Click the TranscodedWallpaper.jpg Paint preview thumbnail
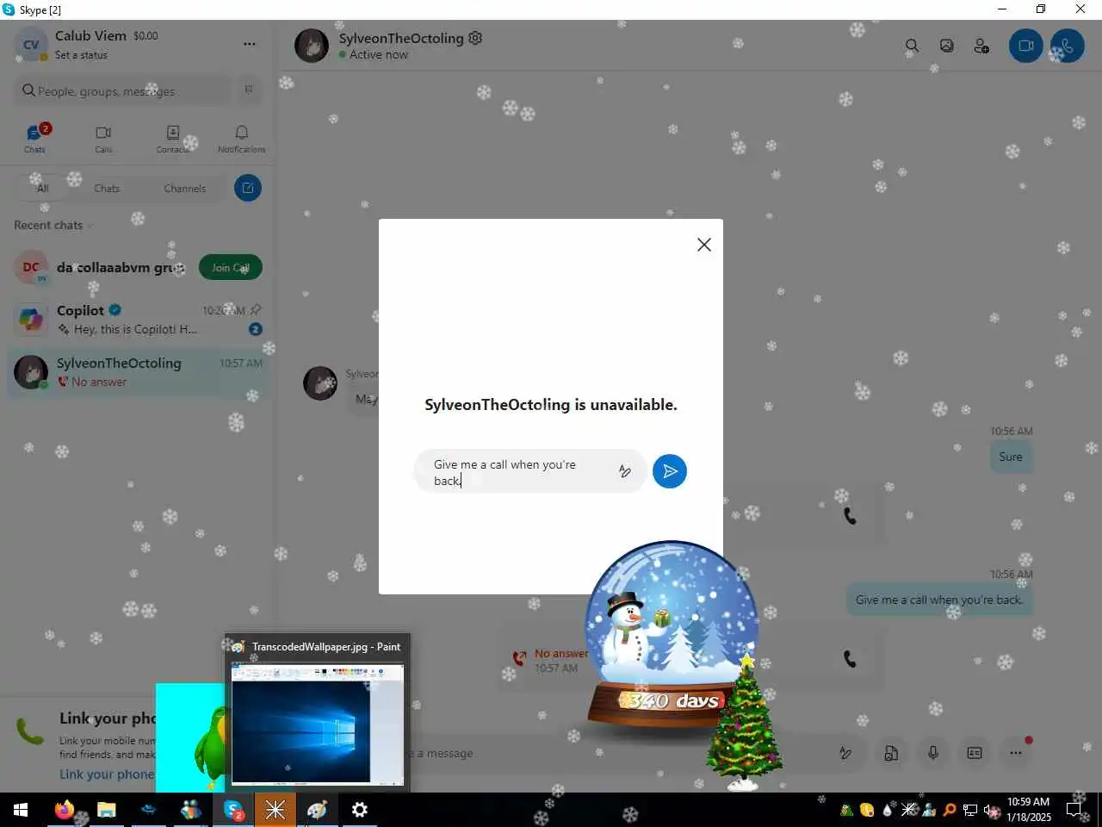The width and height of the screenshot is (1102, 827). (x=318, y=724)
